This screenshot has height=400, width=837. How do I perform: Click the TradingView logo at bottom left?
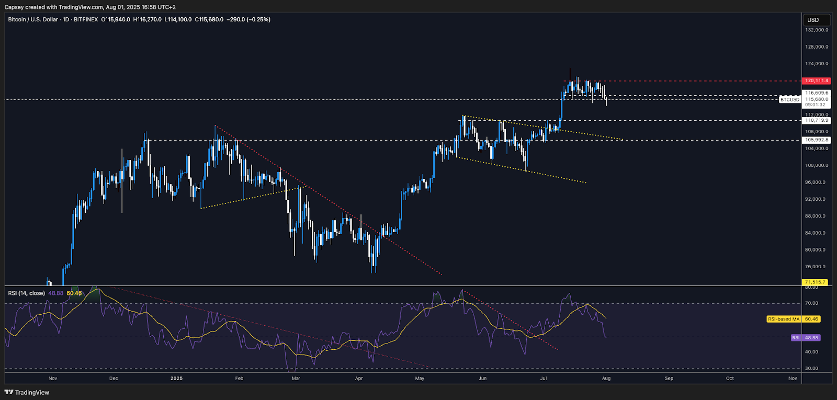click(x=27, y=392)
